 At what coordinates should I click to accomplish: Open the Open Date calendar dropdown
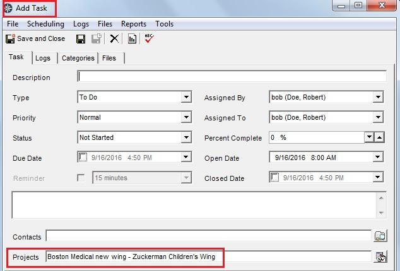click(378, 157)
